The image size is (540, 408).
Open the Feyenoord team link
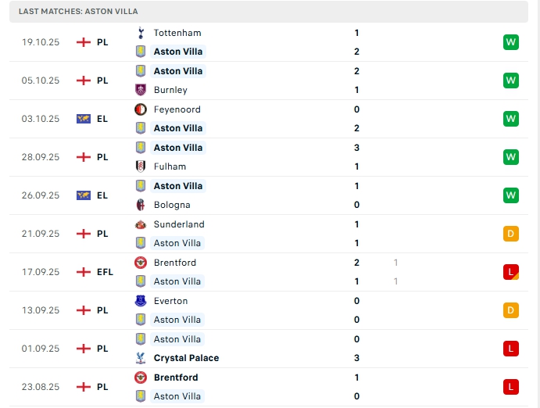(x=177, y=109)
